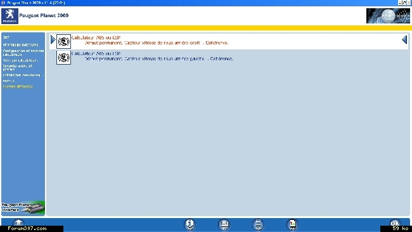
Task: Click the document export icon in bottom bar
Action: tap(292, 224)
